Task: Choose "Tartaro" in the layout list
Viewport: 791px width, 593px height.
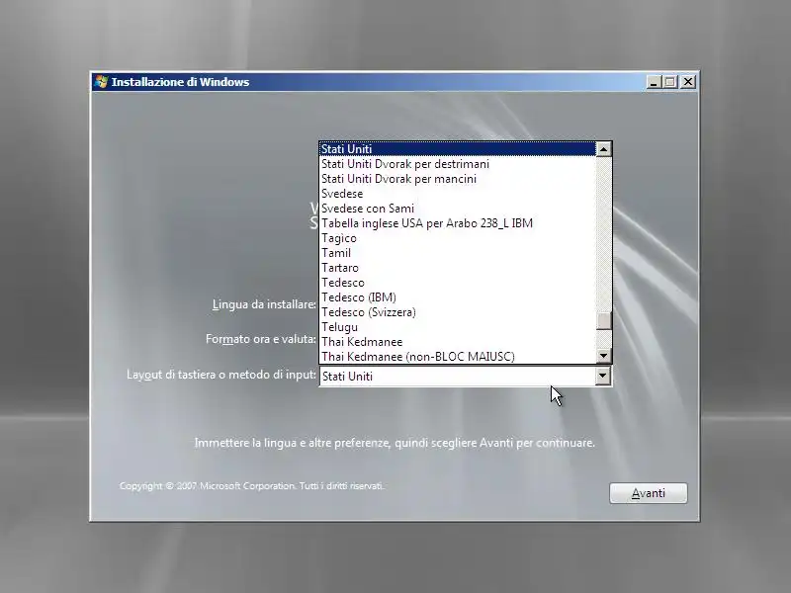Action: [x=458, y=268]
